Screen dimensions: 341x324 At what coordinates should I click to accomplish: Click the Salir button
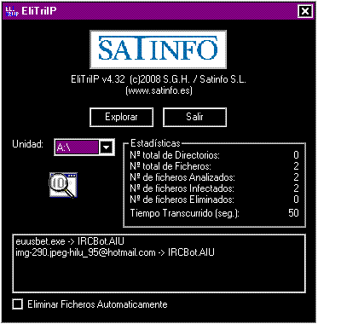pyautogui.click(x=194, y=117)
